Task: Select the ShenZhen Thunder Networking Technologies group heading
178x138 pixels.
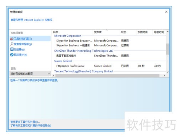Action: tap(84, 51)
